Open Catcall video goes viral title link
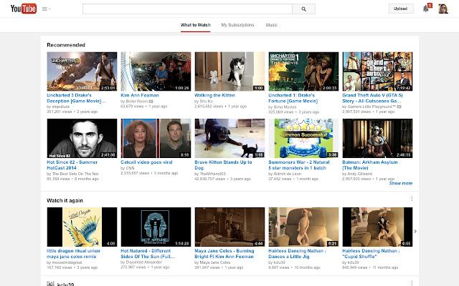The width and height of the screenshot is (459, 286). [x=146, y=162]
